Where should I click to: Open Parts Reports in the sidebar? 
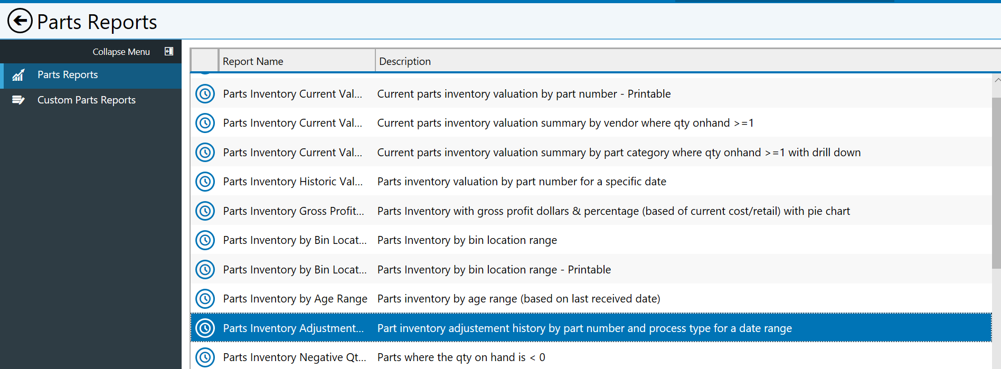tap(91, 75)
